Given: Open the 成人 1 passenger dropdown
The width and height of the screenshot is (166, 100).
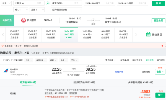Looking at the screenshot, I should tap(21, 10).
